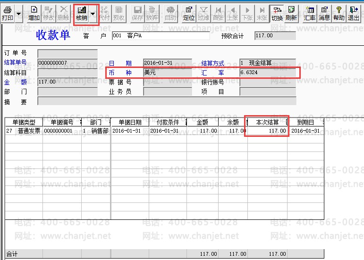Click the 本次结算 cell 117.00 in invoice row

pos(267,131)
